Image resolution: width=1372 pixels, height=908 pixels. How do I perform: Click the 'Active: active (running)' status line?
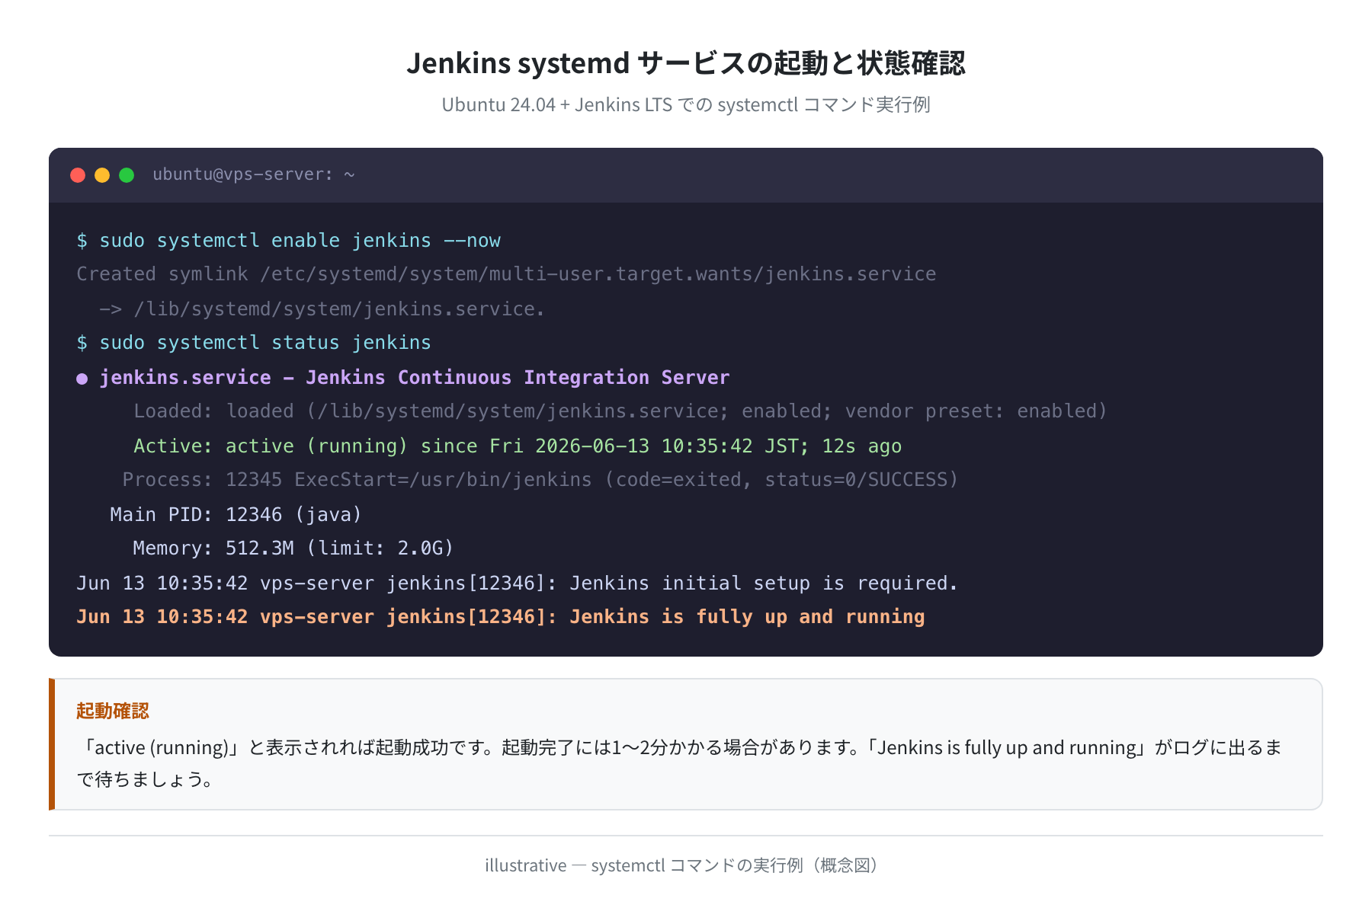point(518,446)
